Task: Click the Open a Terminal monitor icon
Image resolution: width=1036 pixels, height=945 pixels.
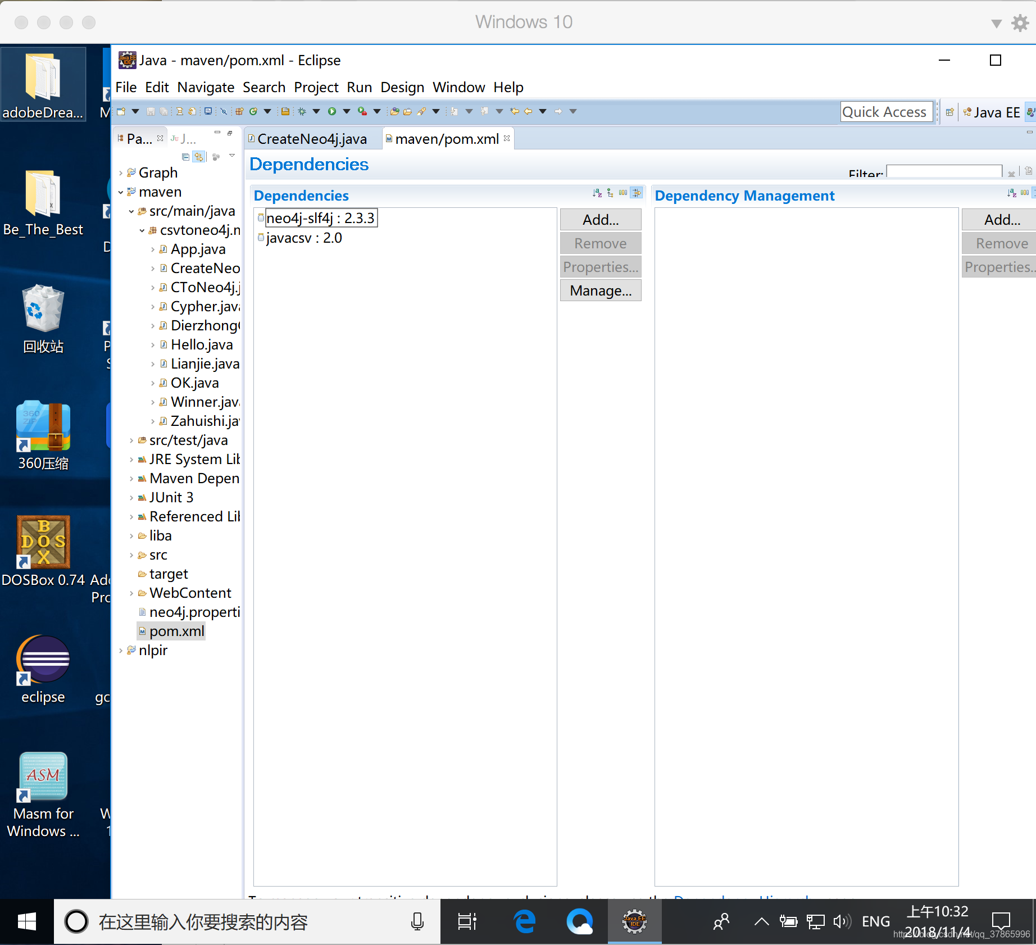Action: coord(208,111)
